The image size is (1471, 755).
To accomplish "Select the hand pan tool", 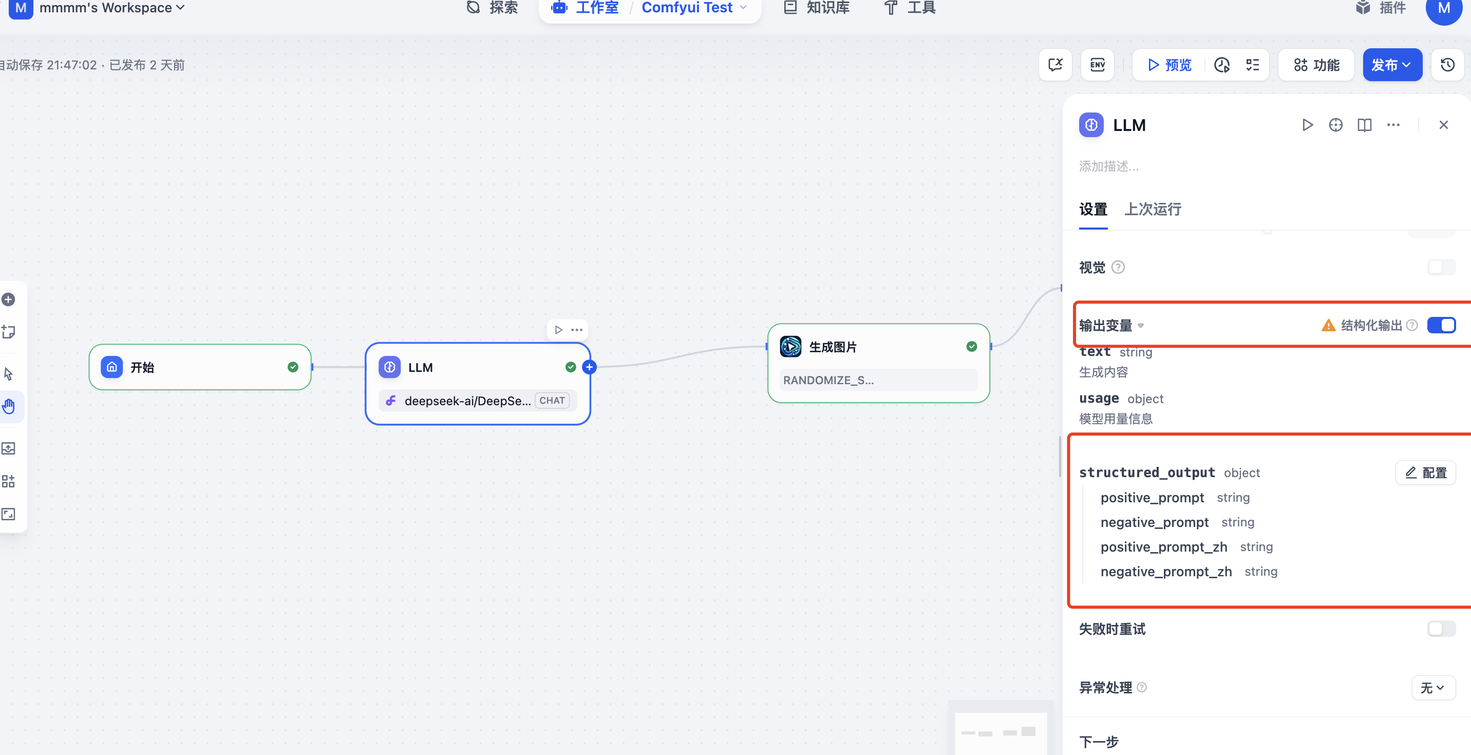I will (9, 406).
